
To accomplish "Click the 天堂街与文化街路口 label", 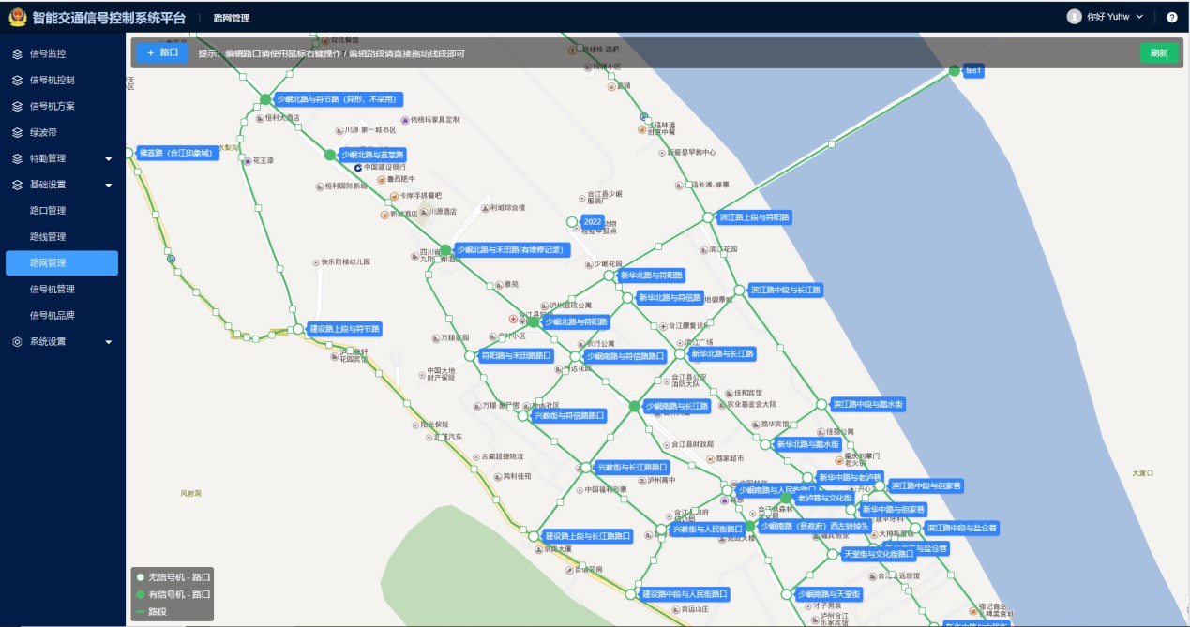I will 880,555.
